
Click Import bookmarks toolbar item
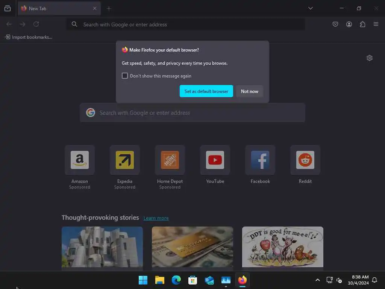click(29, 37)
